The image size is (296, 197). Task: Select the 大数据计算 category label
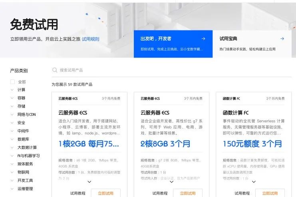click(27, 147)
